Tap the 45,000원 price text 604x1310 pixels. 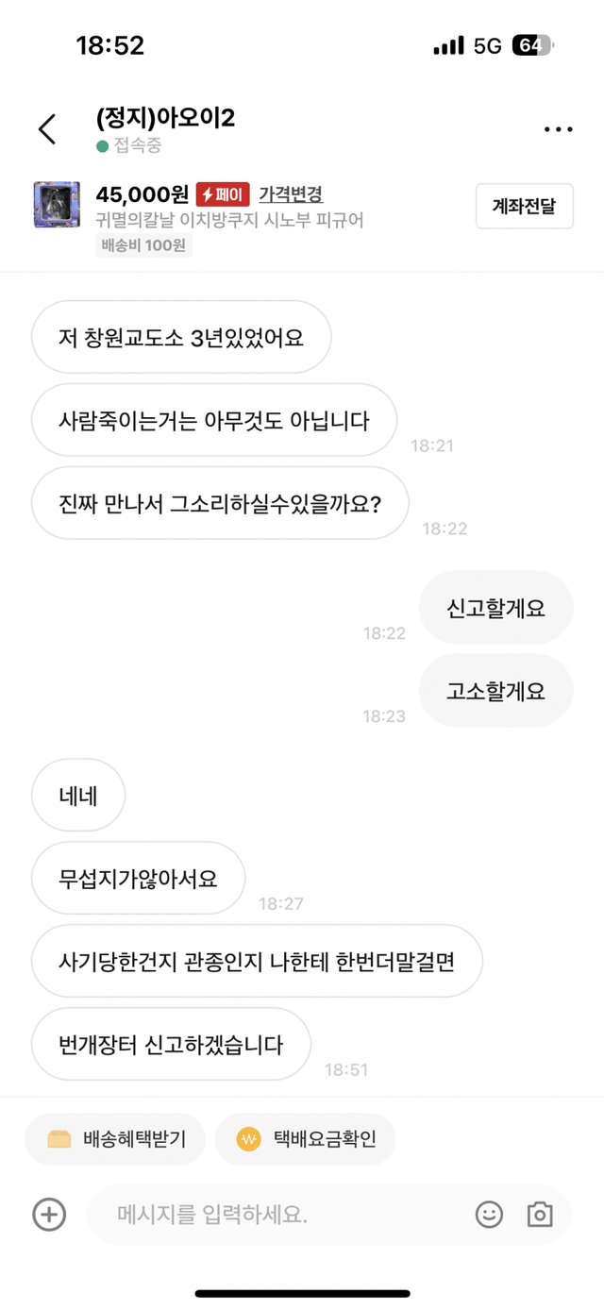[142, 194]
